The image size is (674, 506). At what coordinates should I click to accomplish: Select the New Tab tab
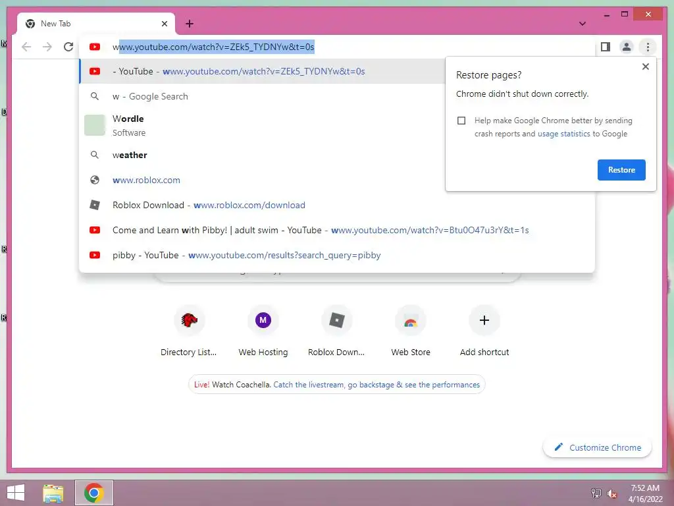click(96, 24)
